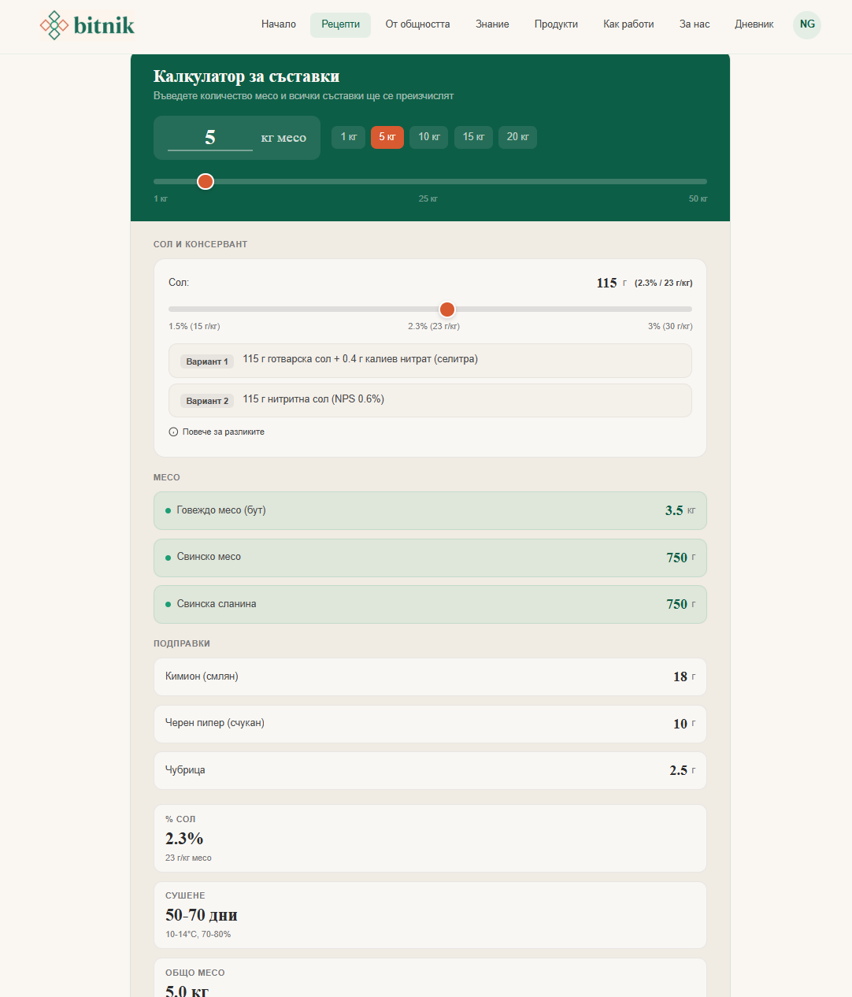Go to the Начало menu item
The height and width of the screenshot is (997, 852).
coord(279,24)
